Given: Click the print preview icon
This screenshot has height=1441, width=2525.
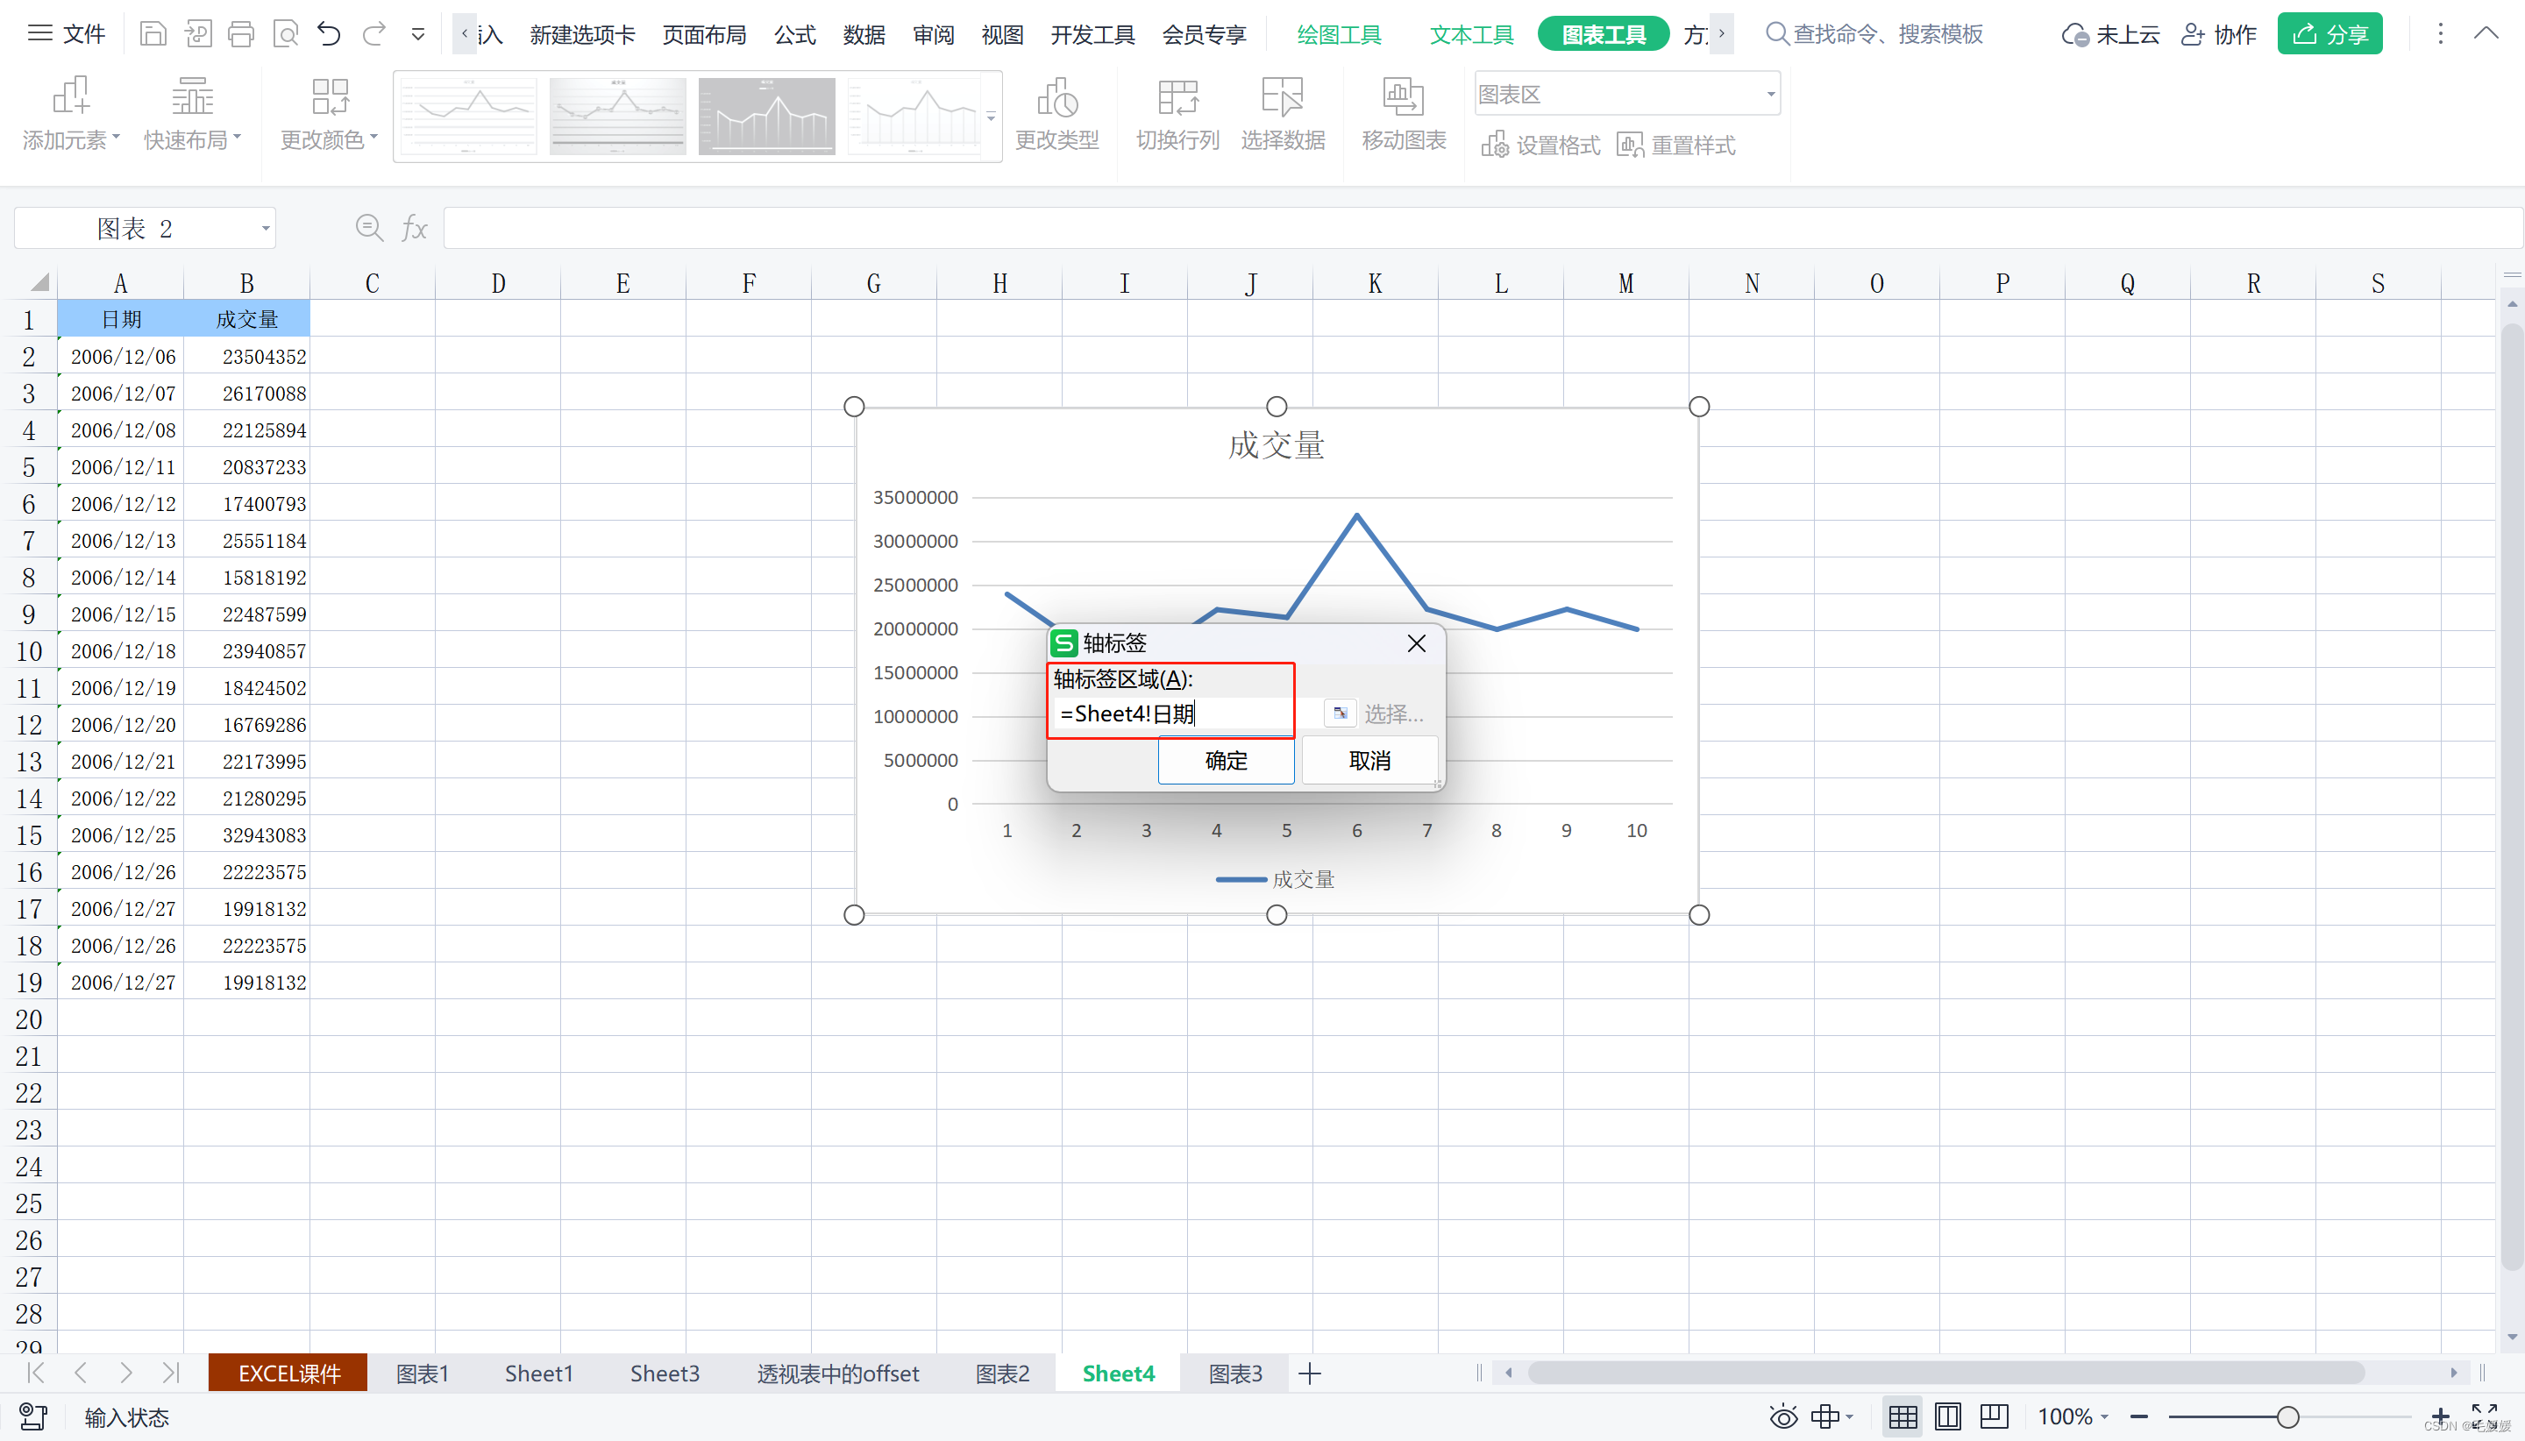Looking at the screenshot, I should [285, 35].
